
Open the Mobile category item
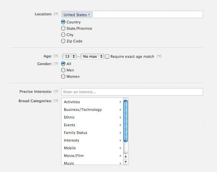70,148
